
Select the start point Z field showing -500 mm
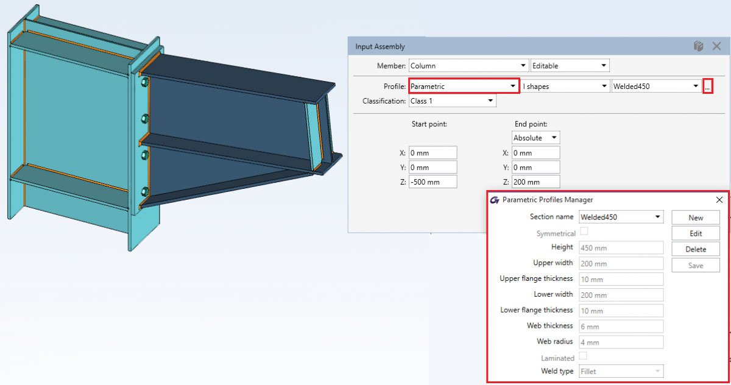coord(433,181)
